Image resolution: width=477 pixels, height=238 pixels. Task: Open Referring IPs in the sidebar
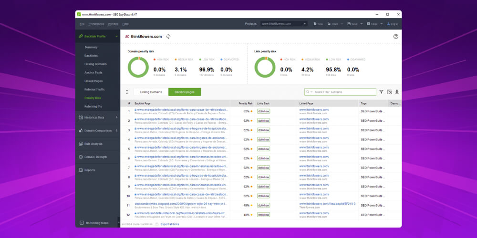point(93,107)
